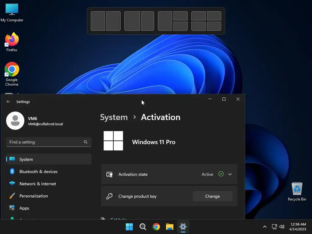Click the System breadcrumb link
Screen dimensions: 312x234
coord(114,117)
